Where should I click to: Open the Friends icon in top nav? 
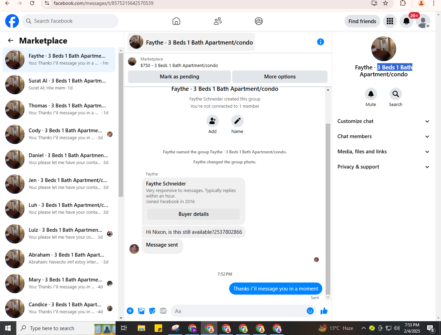[218, 21]
